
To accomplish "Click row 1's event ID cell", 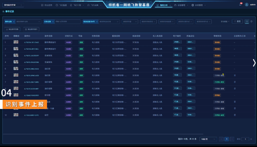I will (32, 42).
